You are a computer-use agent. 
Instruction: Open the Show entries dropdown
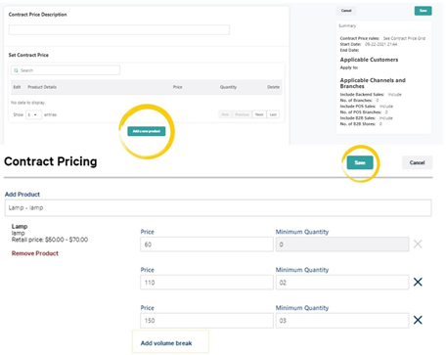pyautogui.click(x=34, y=114)
